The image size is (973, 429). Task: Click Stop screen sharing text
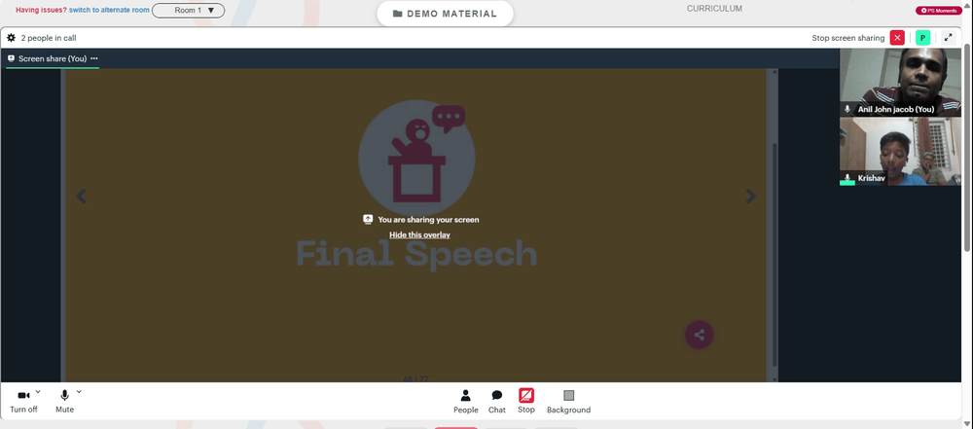[x=847, y=38]
